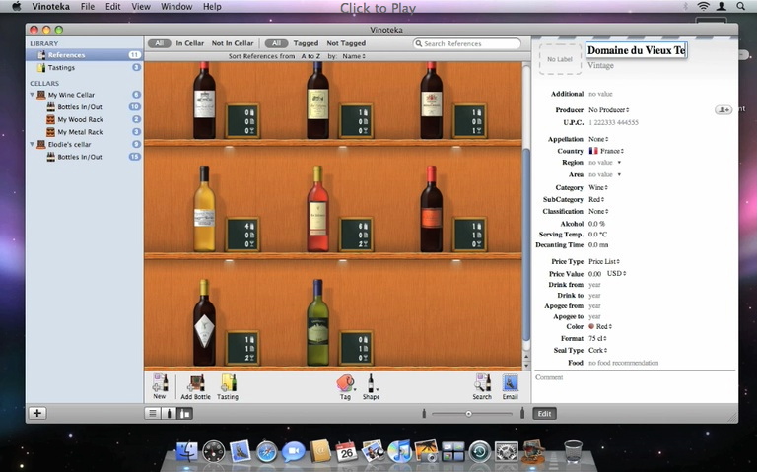This screenshot has width=758, height=472.
Task: Open the Help menu
Action: point(212,6)
